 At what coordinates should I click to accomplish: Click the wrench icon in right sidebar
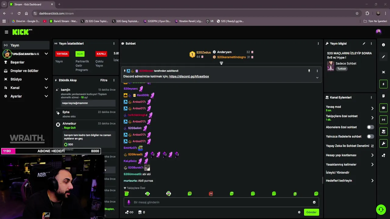(383, 143)
